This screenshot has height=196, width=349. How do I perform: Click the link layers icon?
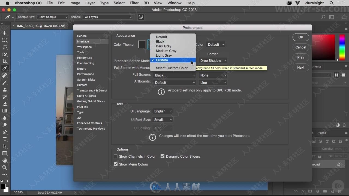click(296, 192)
